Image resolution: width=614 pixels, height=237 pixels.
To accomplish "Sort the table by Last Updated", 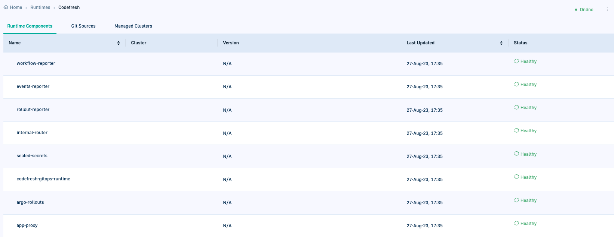I will pos(501,43).
